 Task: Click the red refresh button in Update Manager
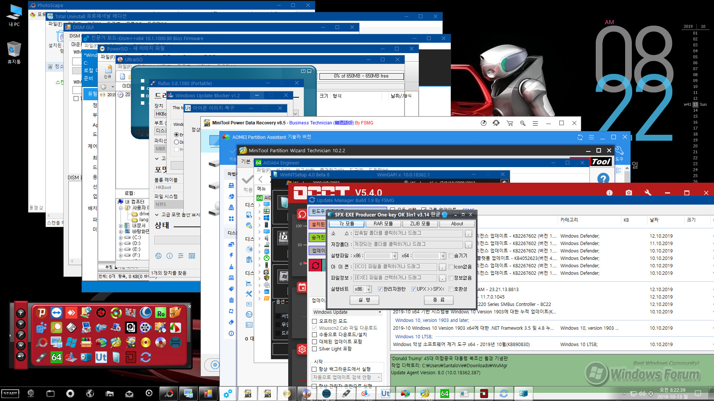pos(315,265)
